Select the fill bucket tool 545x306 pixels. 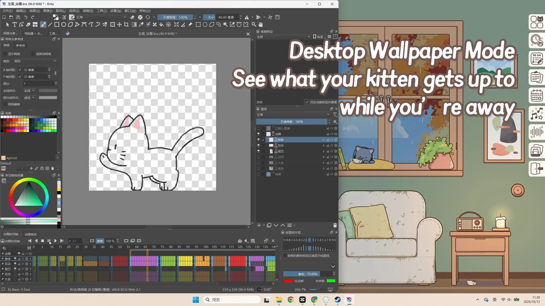(161, 24)
